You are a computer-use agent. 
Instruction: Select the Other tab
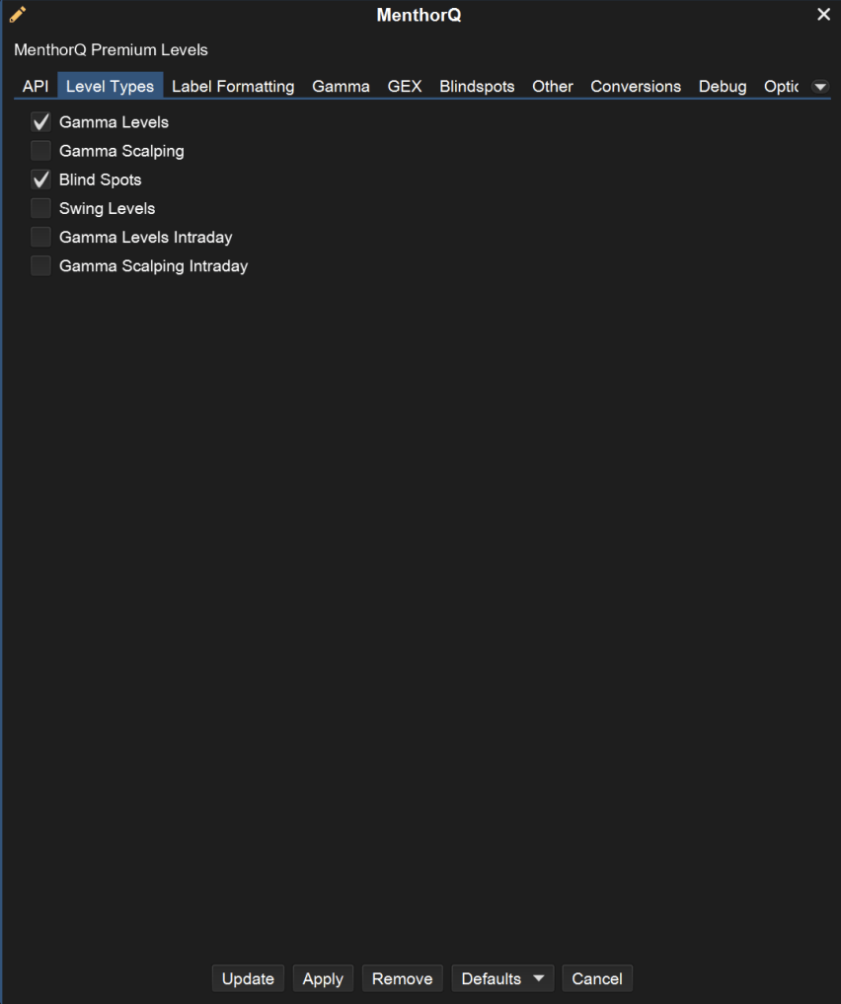[552, 86]
